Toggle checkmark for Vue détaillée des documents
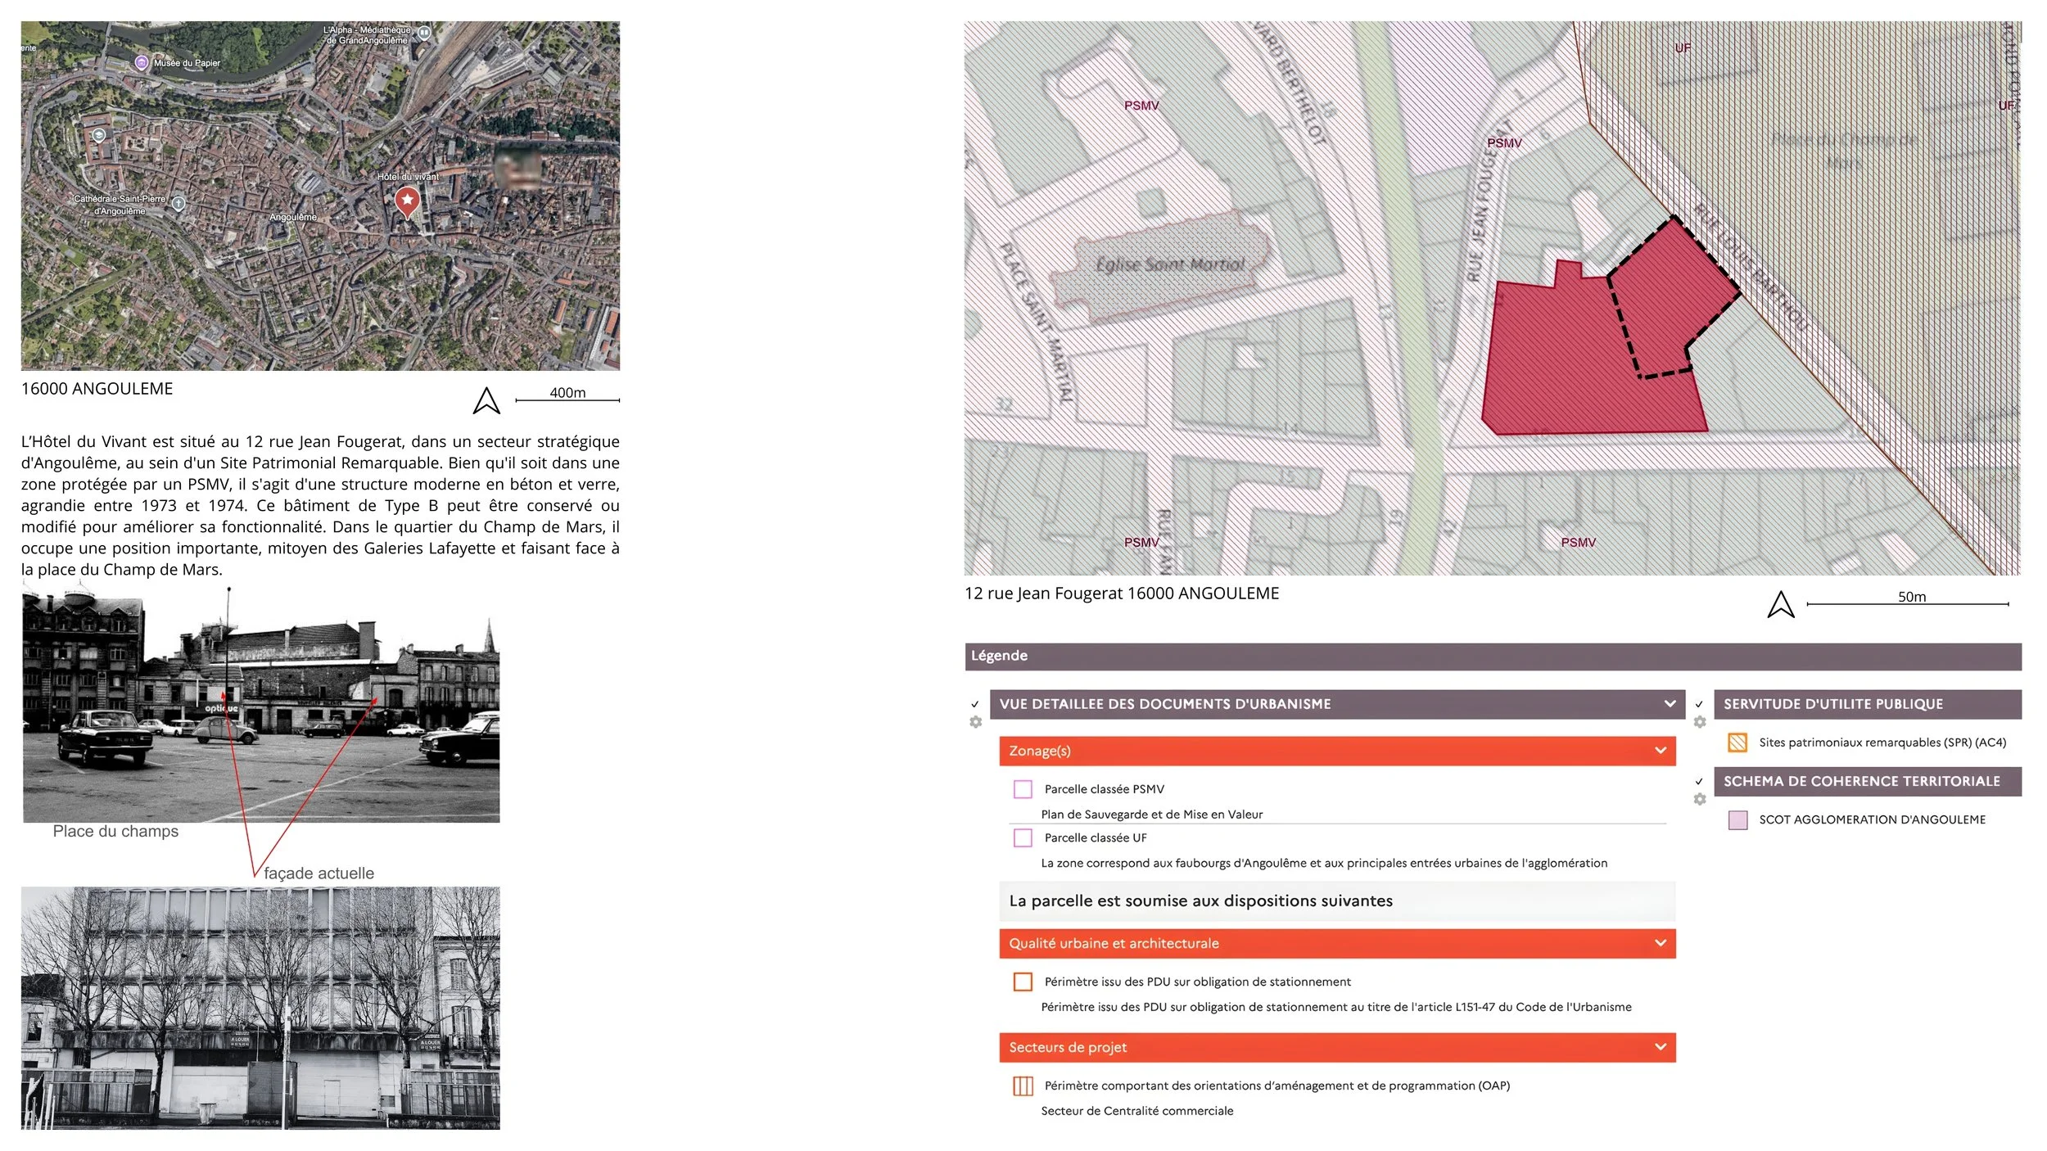 pyautogui.click(x=975, y=704)
